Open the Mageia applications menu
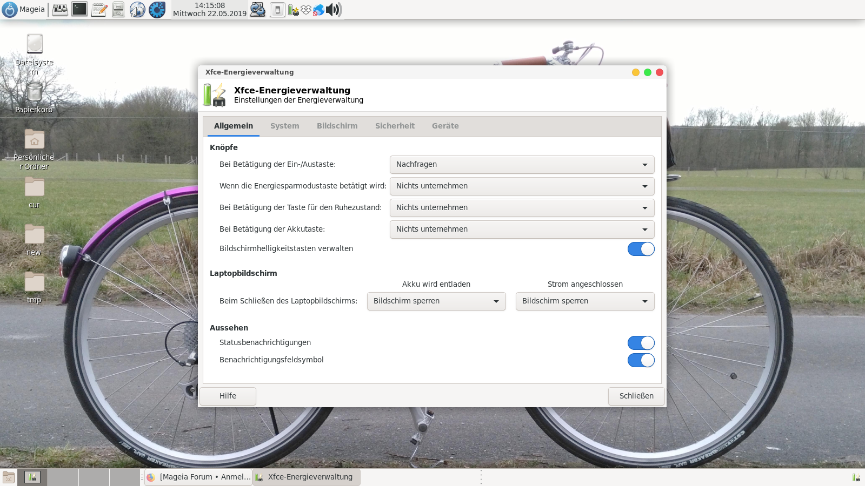865x486 pixels. 24,9
